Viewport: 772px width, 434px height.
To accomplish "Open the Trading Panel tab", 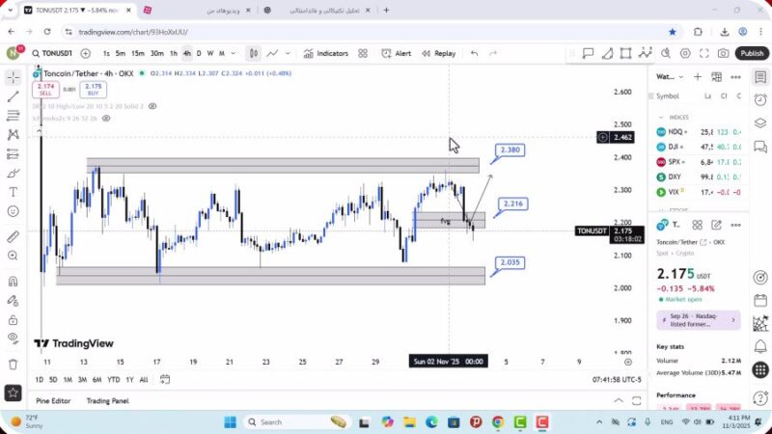I will [107, 400].
